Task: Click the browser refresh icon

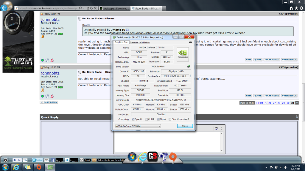Action: pos(91,8)
